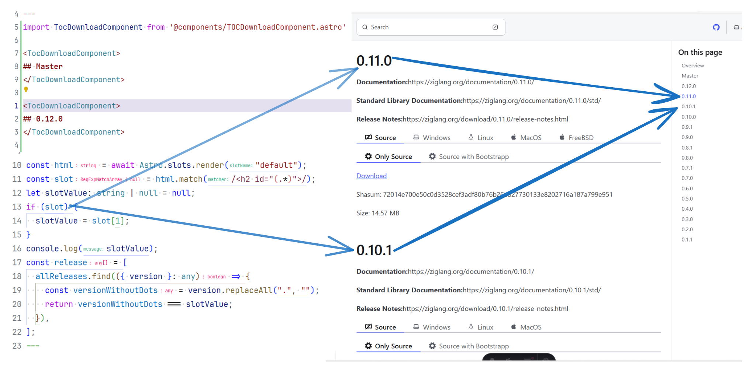Go to 0.6.0 in page outline
Image resolution: width=753 pixels, height=373 pixels.
[687, 189]
